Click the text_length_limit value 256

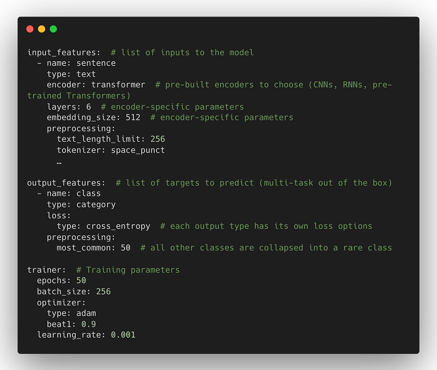tap(157, 139)
